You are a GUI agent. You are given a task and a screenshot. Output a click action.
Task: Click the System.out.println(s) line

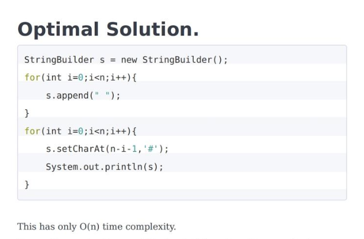click(104, 167)
